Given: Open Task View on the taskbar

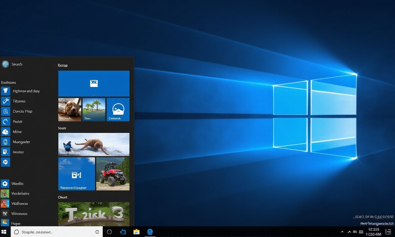Looking at the screenshot, I should click(123, 232).
